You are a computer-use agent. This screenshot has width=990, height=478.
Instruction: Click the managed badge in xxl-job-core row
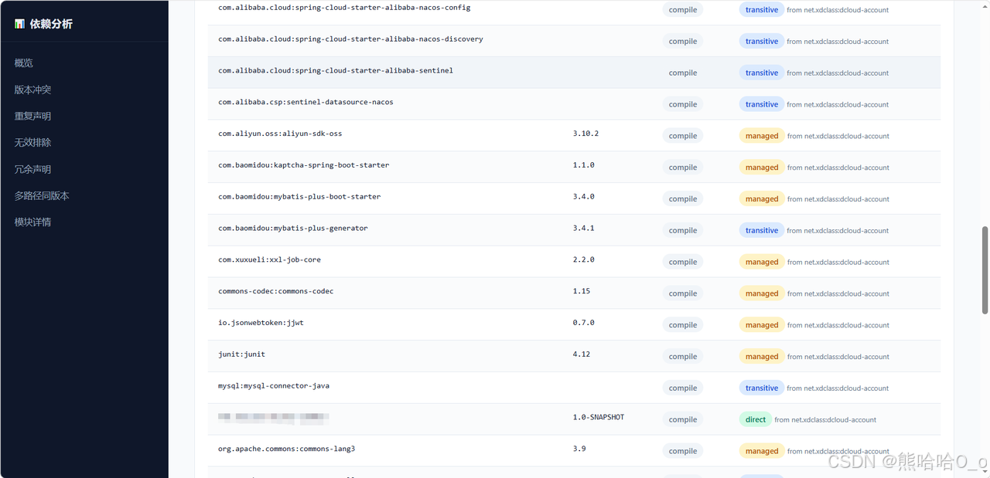762,263
